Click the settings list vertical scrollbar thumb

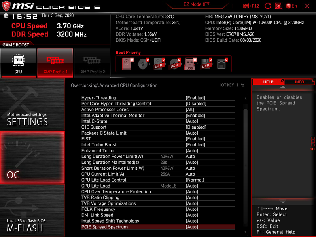245,166
